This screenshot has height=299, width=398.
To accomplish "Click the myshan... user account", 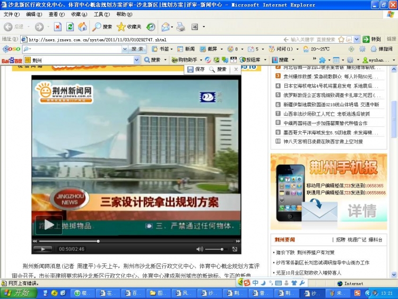I will click(x=376, y=60).
